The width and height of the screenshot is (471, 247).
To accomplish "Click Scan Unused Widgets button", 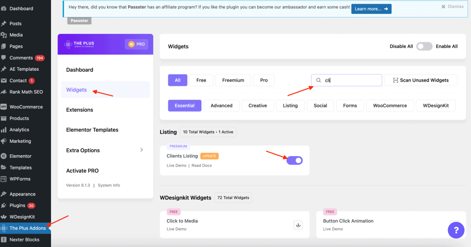I will point(420,80).
